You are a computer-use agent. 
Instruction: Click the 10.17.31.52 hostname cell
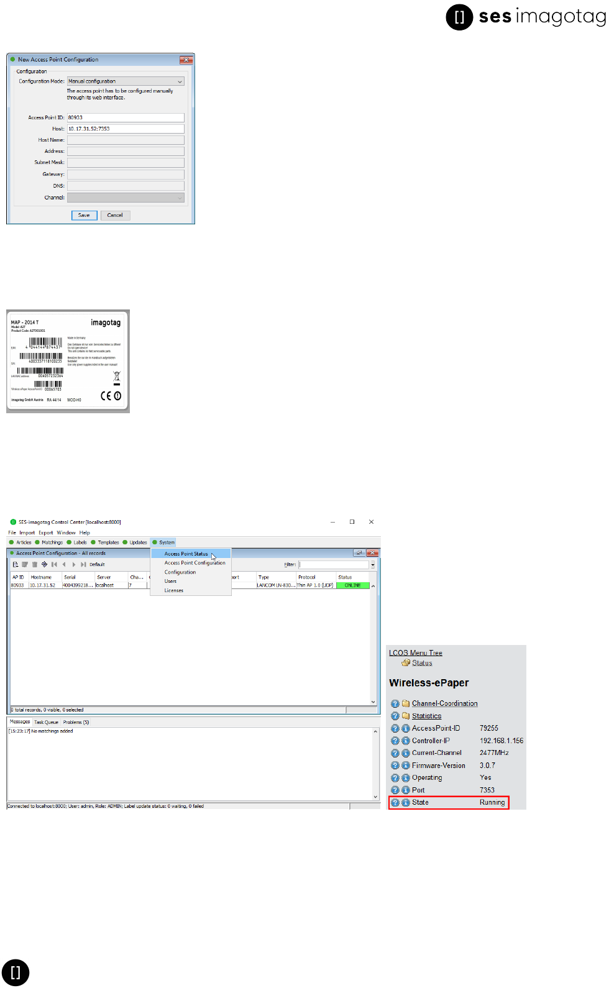[45, 585]
